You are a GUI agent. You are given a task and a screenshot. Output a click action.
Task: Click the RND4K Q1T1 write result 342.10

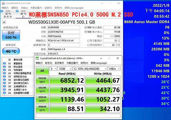[x=103, y=108]
